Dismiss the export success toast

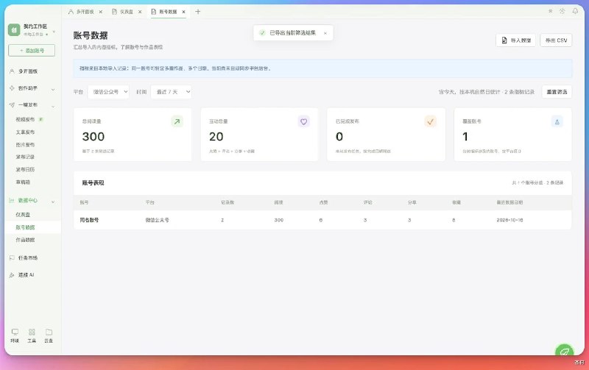tap(325, 33)
